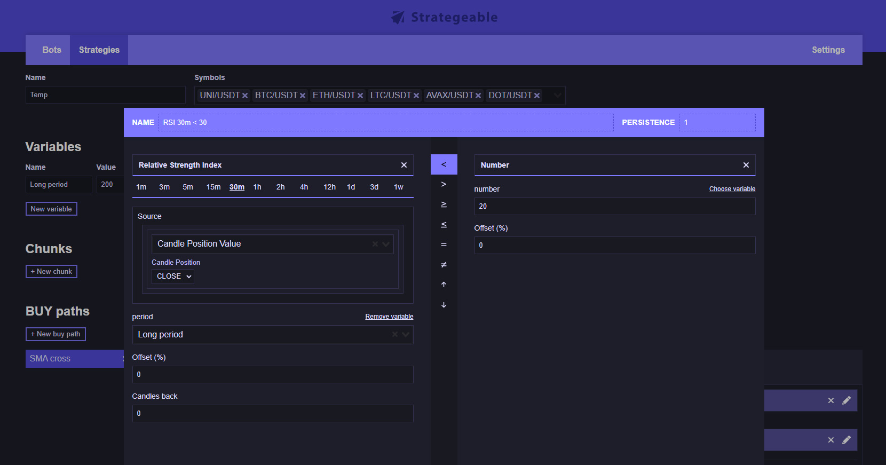Edit the Long period variable name
The height and width of the screenshot is (465, 886).
pyautogui.click(x=59, y=185)
